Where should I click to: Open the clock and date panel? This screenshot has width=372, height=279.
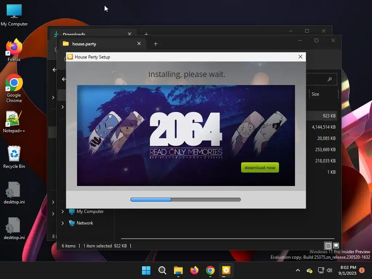click(x=347, y=270)
